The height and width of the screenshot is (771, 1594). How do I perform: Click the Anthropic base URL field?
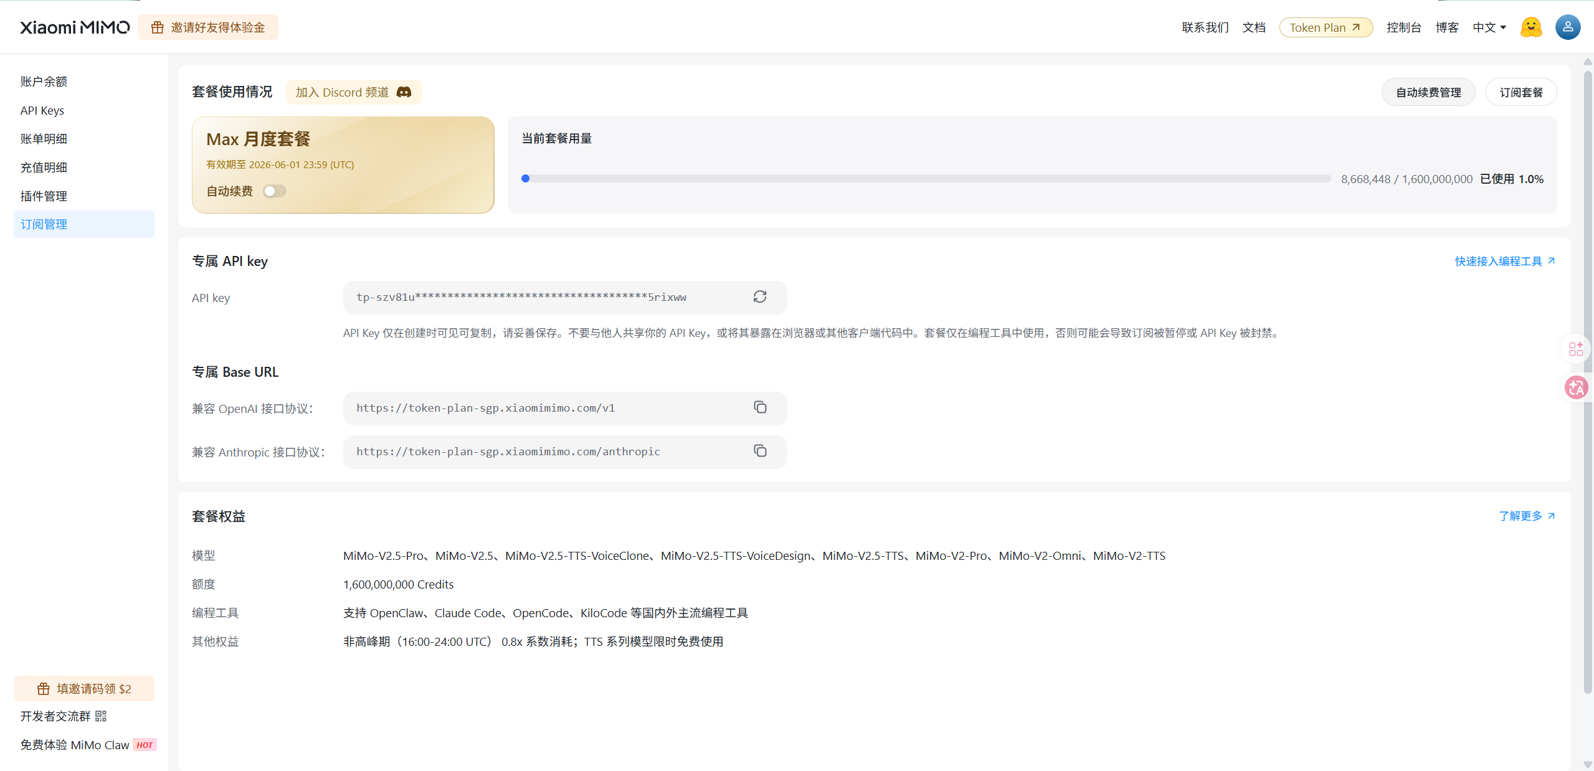pos(565,452)
